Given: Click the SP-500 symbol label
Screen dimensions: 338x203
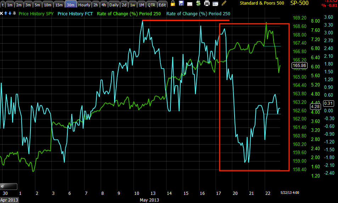Looking at the screenshot, I should [x=300, y=3].
